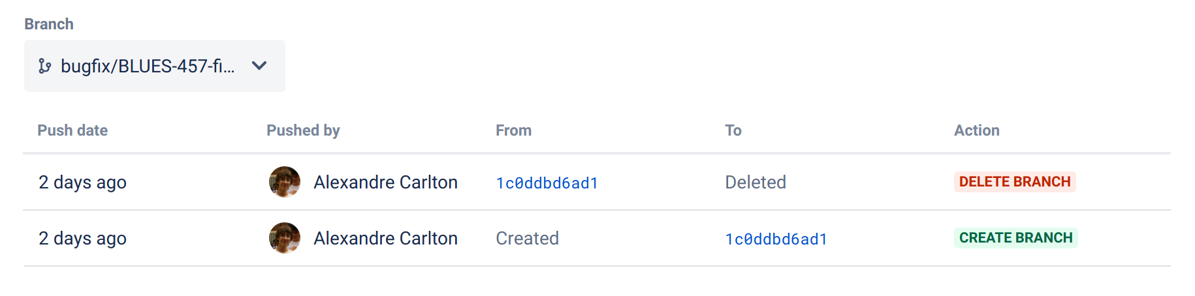Click the DELETE BRANCH action label
The image size is (1195, 296).
tap(1014, 182)
